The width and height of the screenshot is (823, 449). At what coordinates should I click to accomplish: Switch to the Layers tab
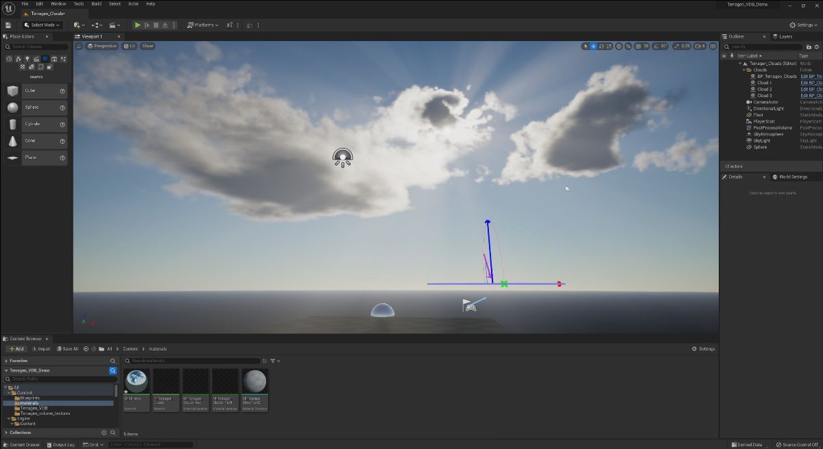(x=782, y=36)
